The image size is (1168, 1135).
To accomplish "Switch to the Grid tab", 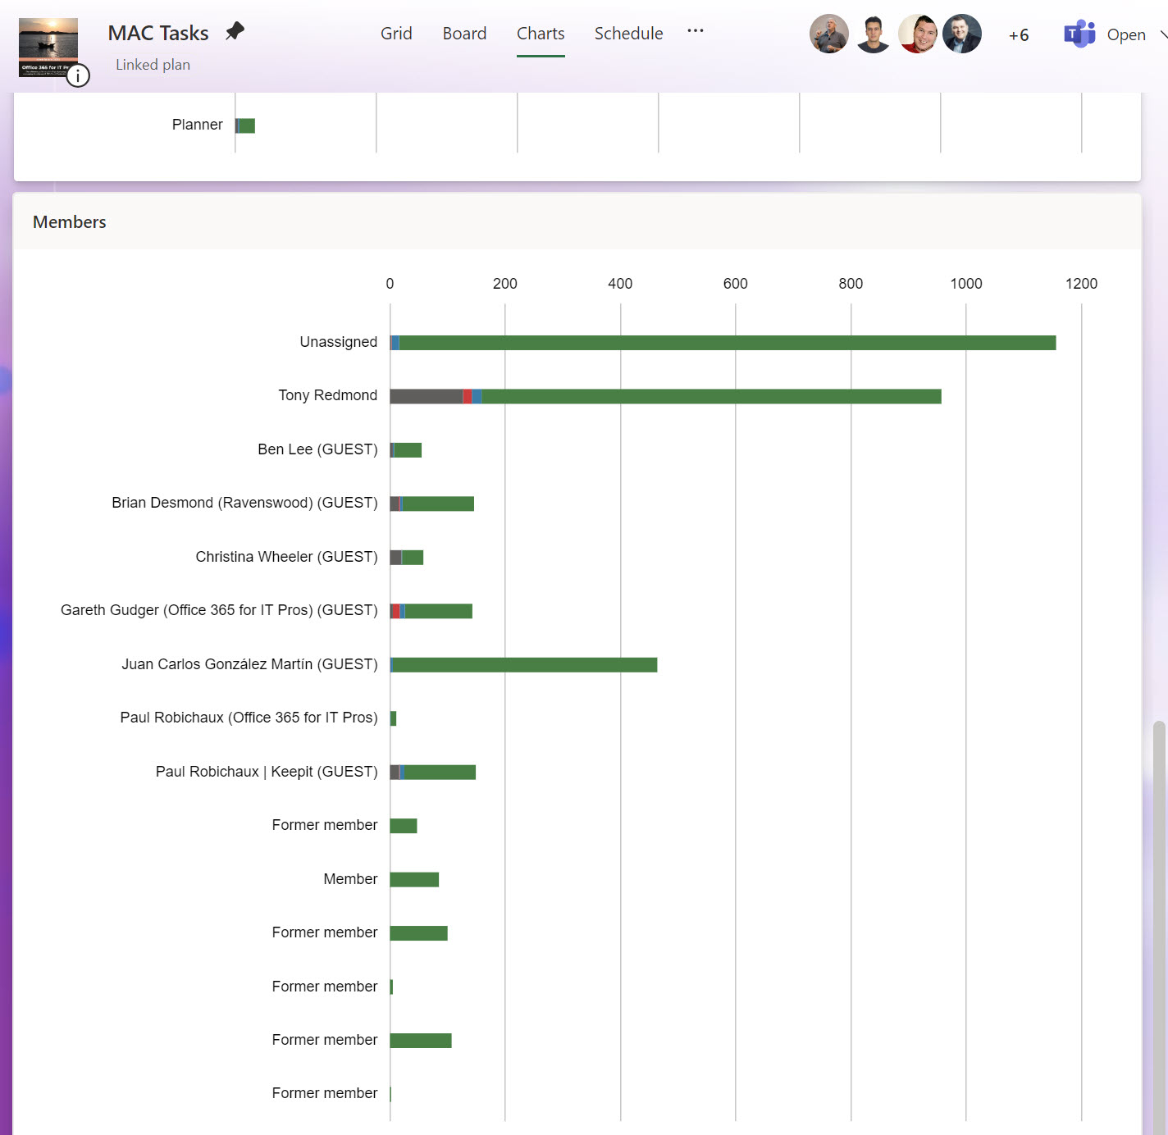I will click(x=396, y=34).
